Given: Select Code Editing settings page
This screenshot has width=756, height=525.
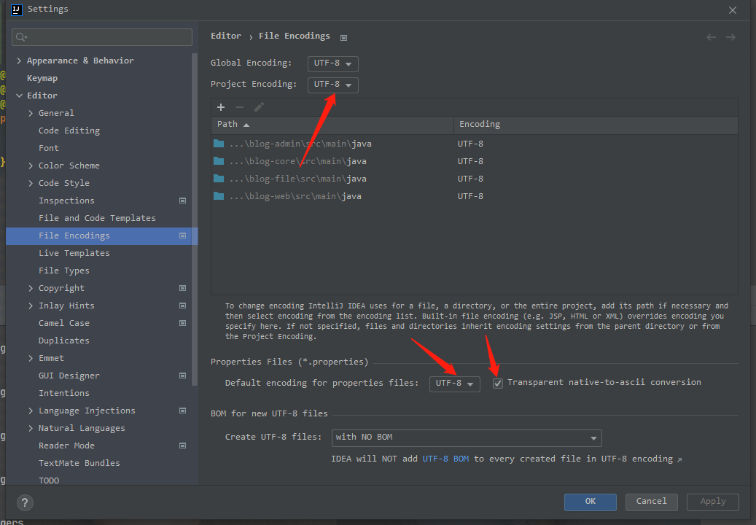Looking at the screenshot, I should click(x=69, y=131).
